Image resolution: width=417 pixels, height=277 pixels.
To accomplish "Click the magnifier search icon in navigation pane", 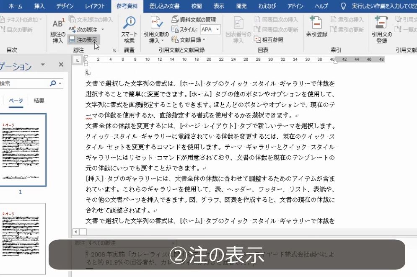I will tap(53, 83).
